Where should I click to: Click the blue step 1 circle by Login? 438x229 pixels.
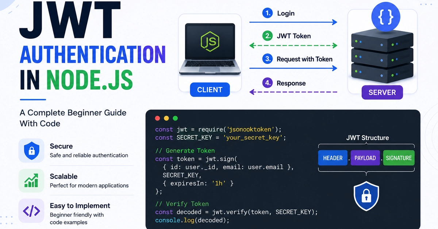(268, 13)
